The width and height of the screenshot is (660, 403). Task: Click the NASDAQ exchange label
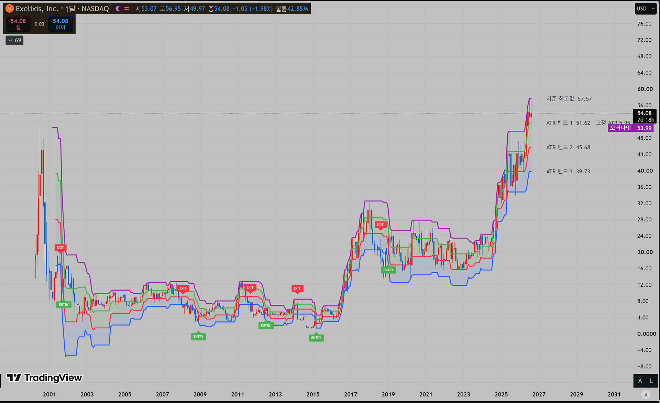tap(95, 9)
